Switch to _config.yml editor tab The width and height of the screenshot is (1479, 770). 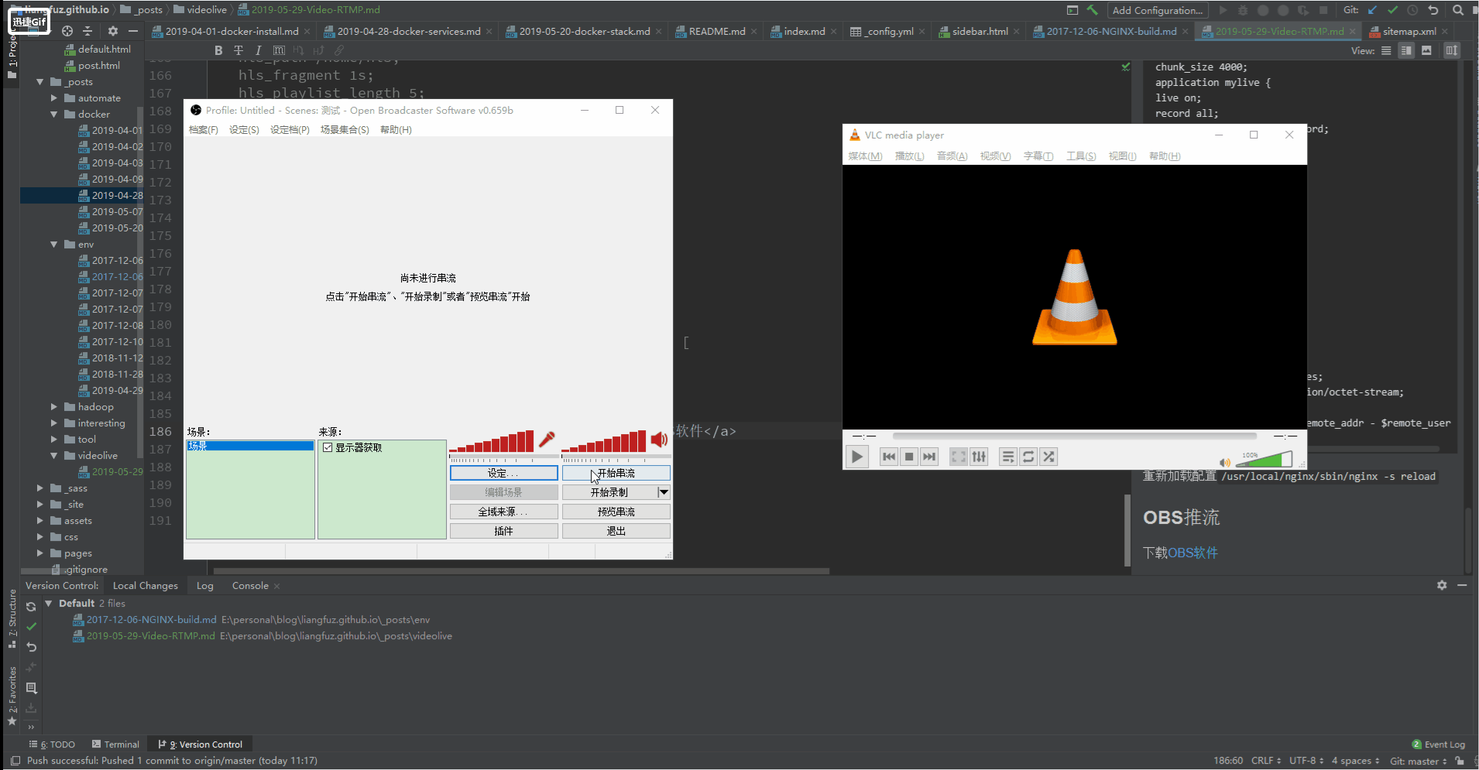click(888, 31)
